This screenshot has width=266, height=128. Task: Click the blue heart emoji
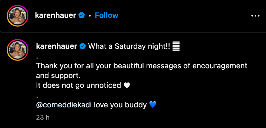coord(153,105)
